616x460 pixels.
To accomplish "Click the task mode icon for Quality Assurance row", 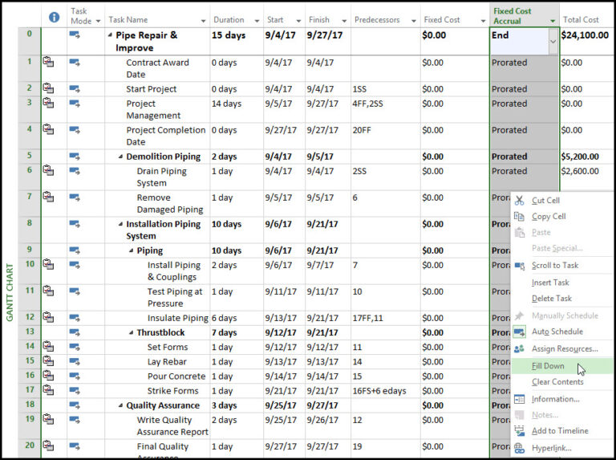I will 75,405.
